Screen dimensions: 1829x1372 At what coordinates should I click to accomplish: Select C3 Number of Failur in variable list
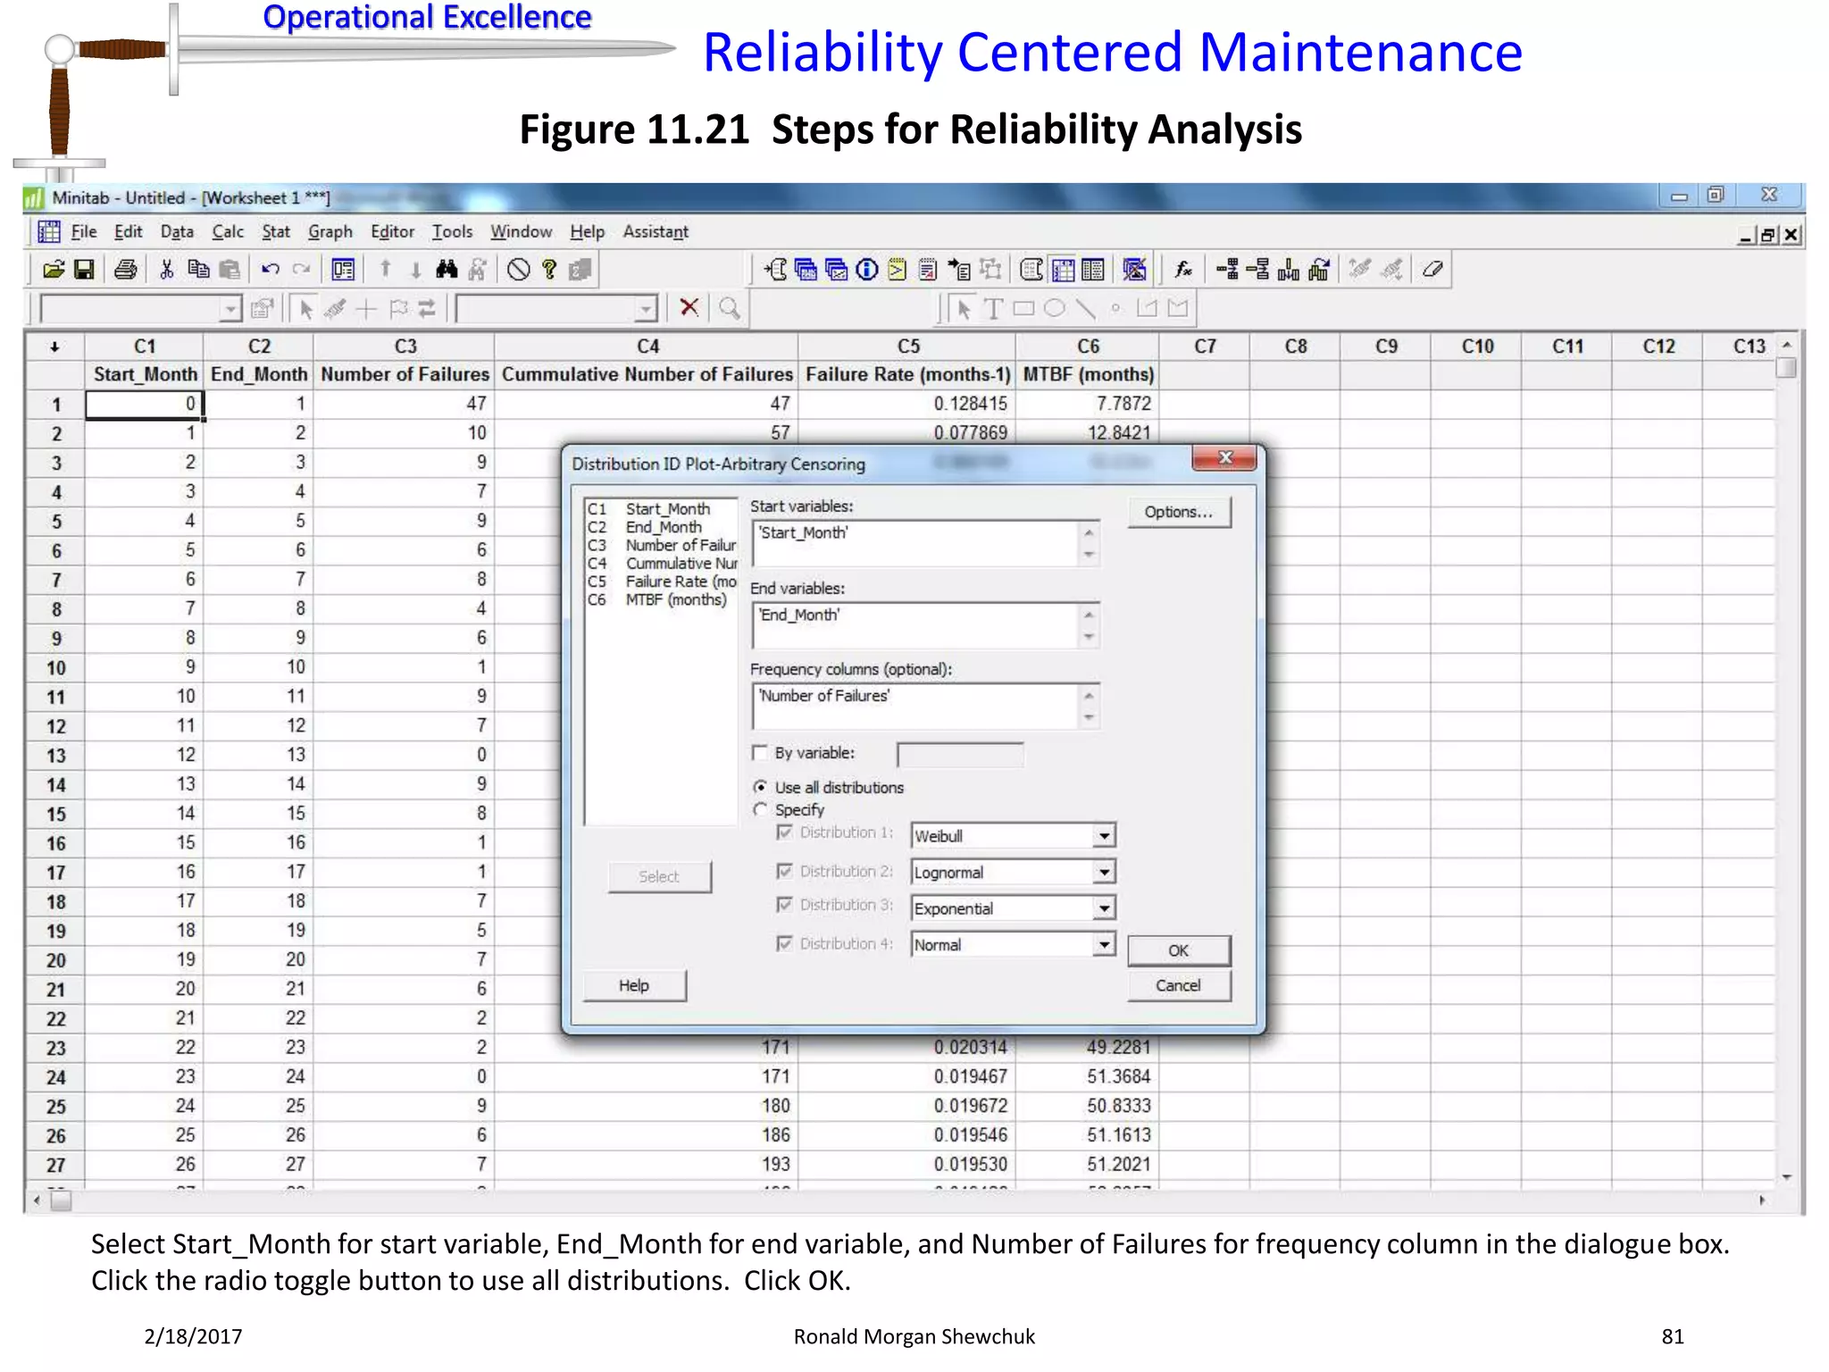(x=661, y=545)
